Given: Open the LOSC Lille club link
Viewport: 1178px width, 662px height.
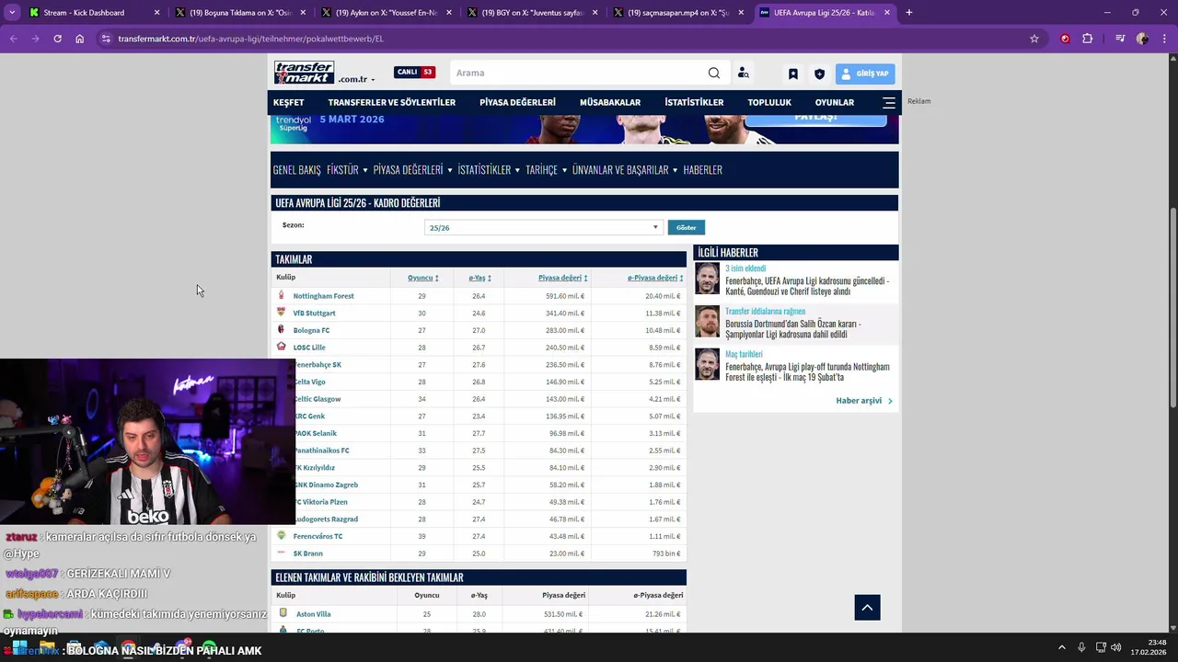Looking at the screenshot, I should [309, 348].
